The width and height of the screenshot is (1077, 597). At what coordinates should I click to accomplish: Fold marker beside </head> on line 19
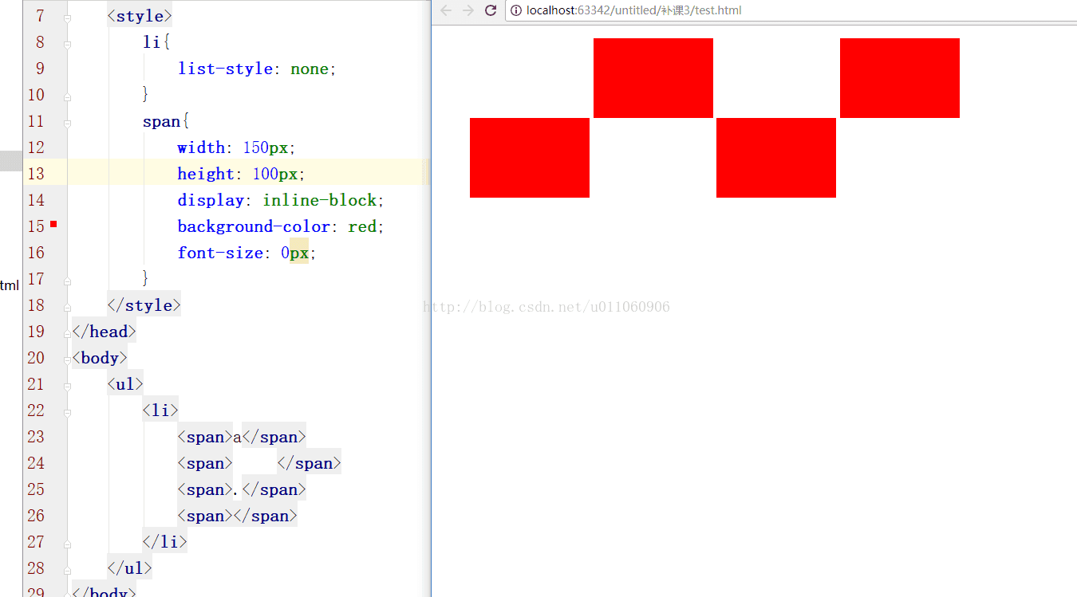(67, 332)
